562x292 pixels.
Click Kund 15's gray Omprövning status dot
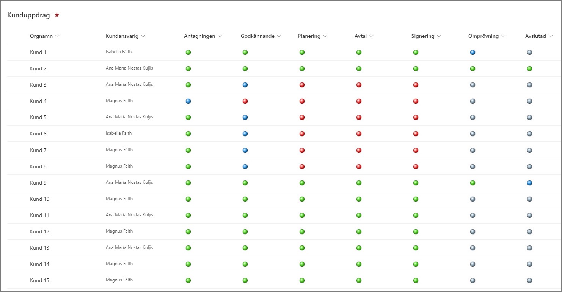click(x=473, y=280)
